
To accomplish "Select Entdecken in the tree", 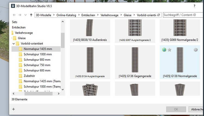I will point(19,27).
